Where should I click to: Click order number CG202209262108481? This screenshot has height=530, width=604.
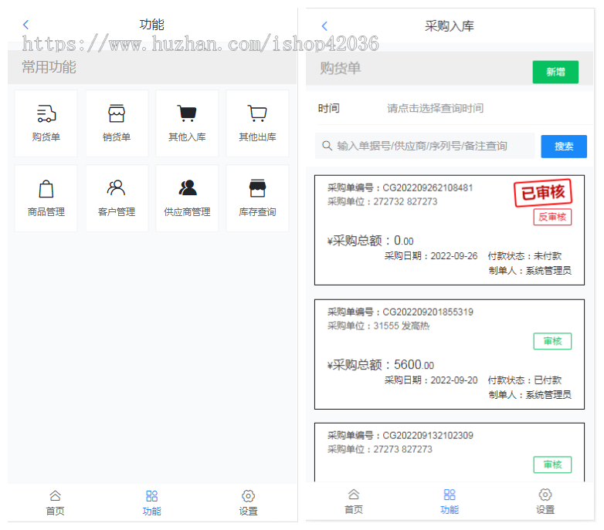pos(428,187)
